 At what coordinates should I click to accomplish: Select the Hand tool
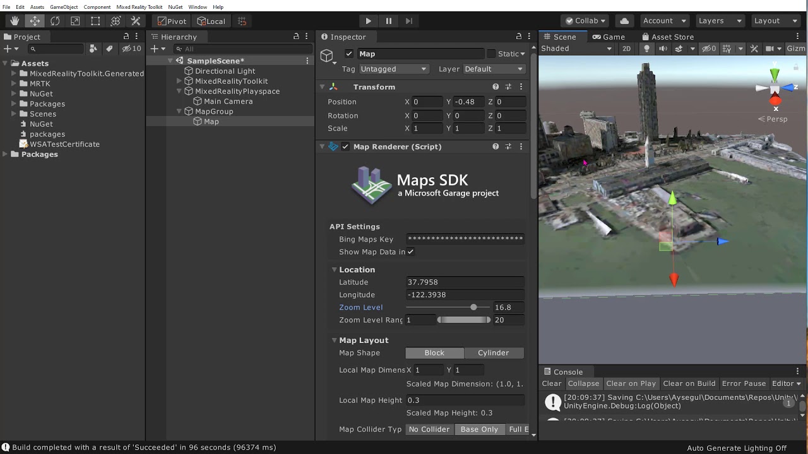(x=15, y=21)
